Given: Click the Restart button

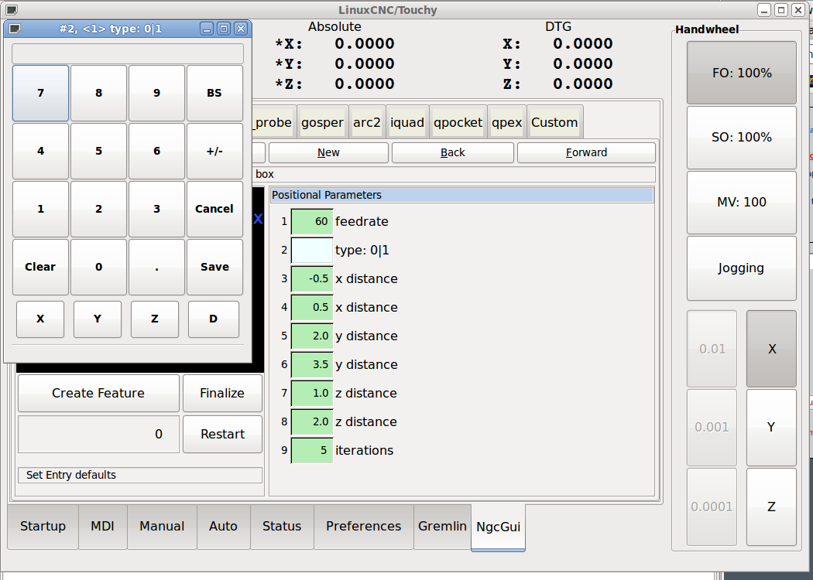Looking at the screenshot, I should click(222, 435).
